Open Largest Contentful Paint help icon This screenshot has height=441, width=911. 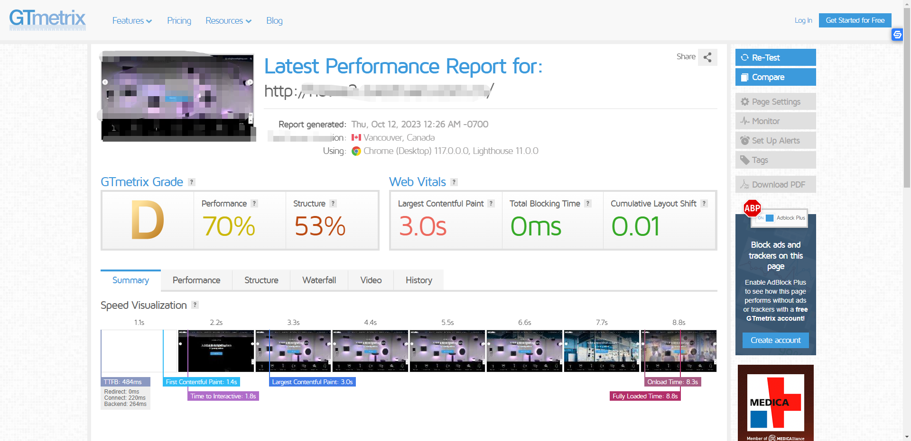coord(491,204)
